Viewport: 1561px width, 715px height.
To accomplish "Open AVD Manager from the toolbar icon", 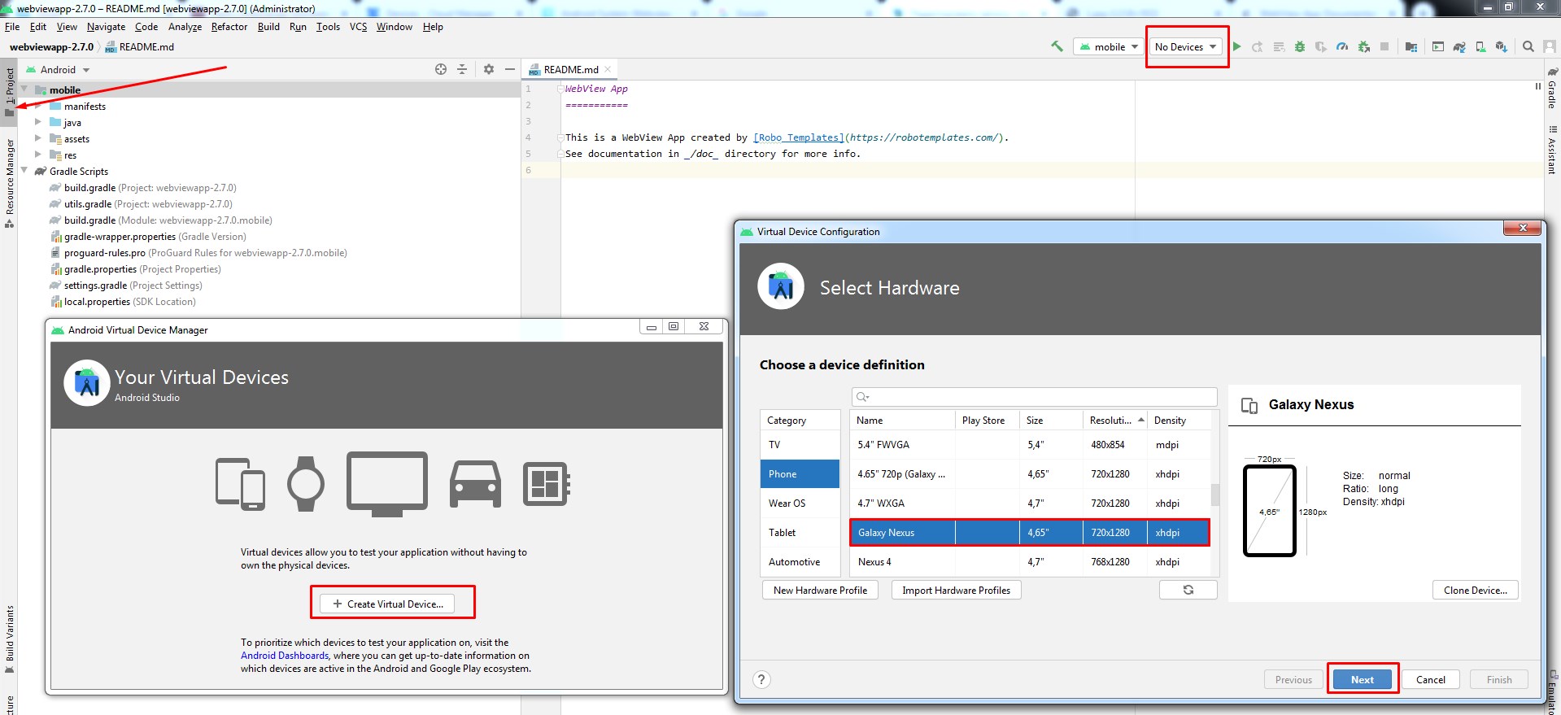I will [x=1480, y=46].
